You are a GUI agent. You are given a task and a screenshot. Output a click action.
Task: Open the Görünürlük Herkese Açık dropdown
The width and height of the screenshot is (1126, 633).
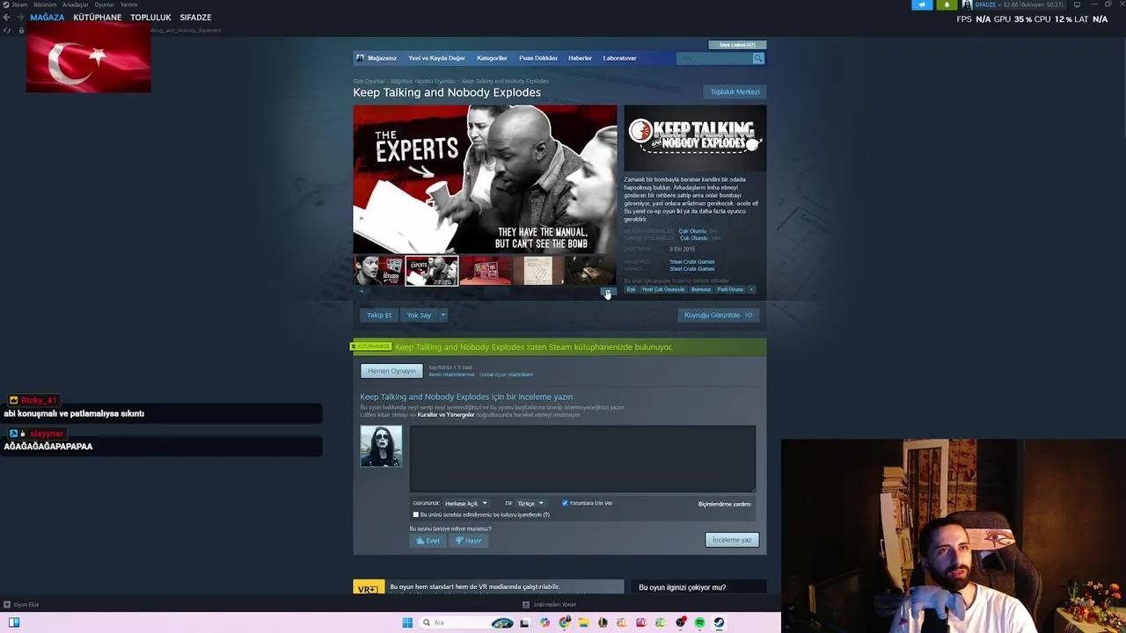(x=465, y=504)
